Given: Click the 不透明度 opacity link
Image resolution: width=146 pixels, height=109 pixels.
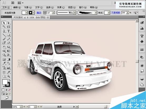Looking at the screenshot, I should 116,13.
